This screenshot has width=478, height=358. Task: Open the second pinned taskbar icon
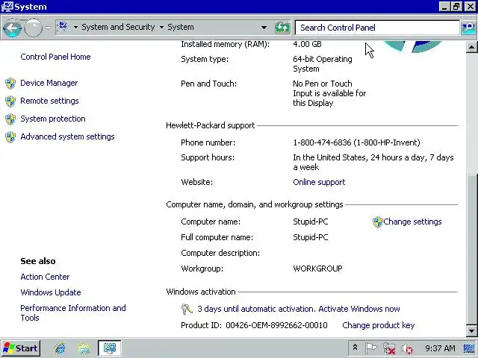coord(84,348)
